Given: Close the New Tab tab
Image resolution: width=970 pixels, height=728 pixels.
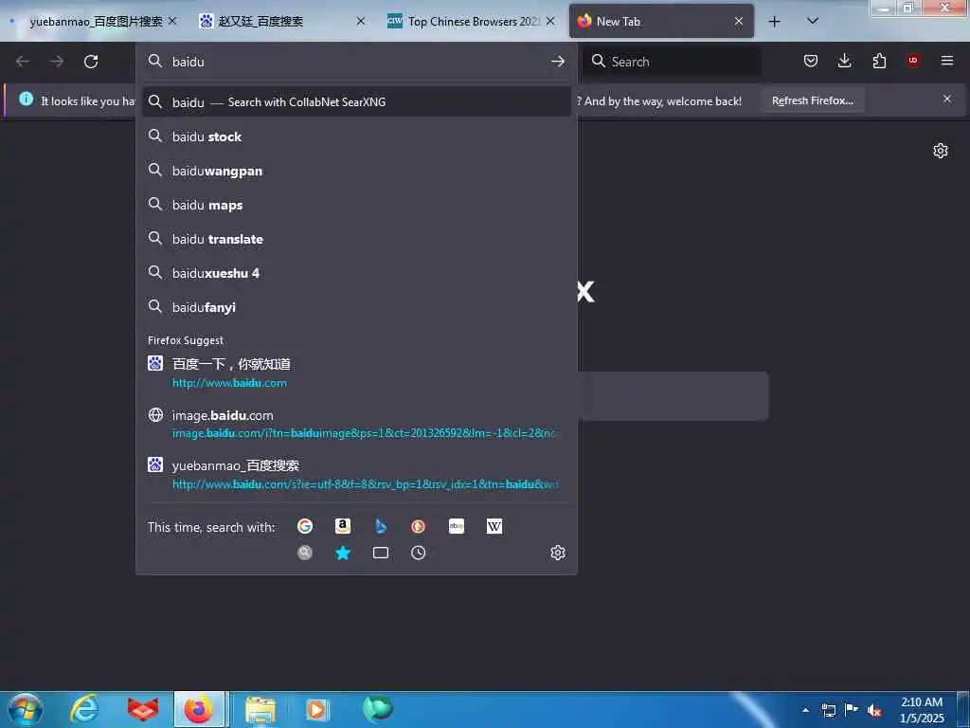Looking at the screenshot, I should 739,21.
